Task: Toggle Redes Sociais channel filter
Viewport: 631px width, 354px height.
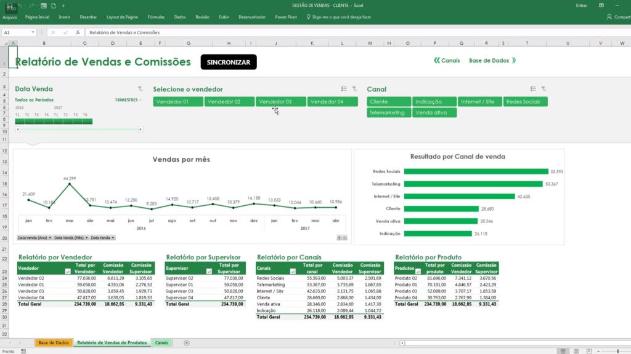Action: (526, 101)
